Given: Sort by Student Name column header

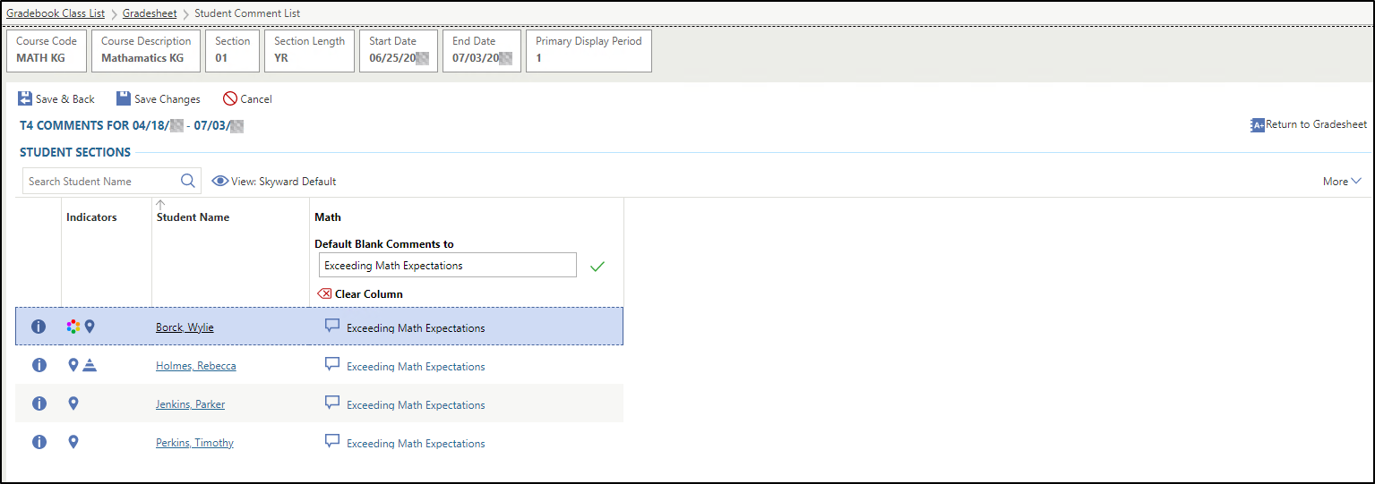Looking at the screenshot, I should pos(193,217).
